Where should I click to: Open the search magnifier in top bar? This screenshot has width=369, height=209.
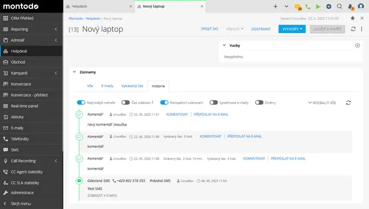(x=339, y=7)
